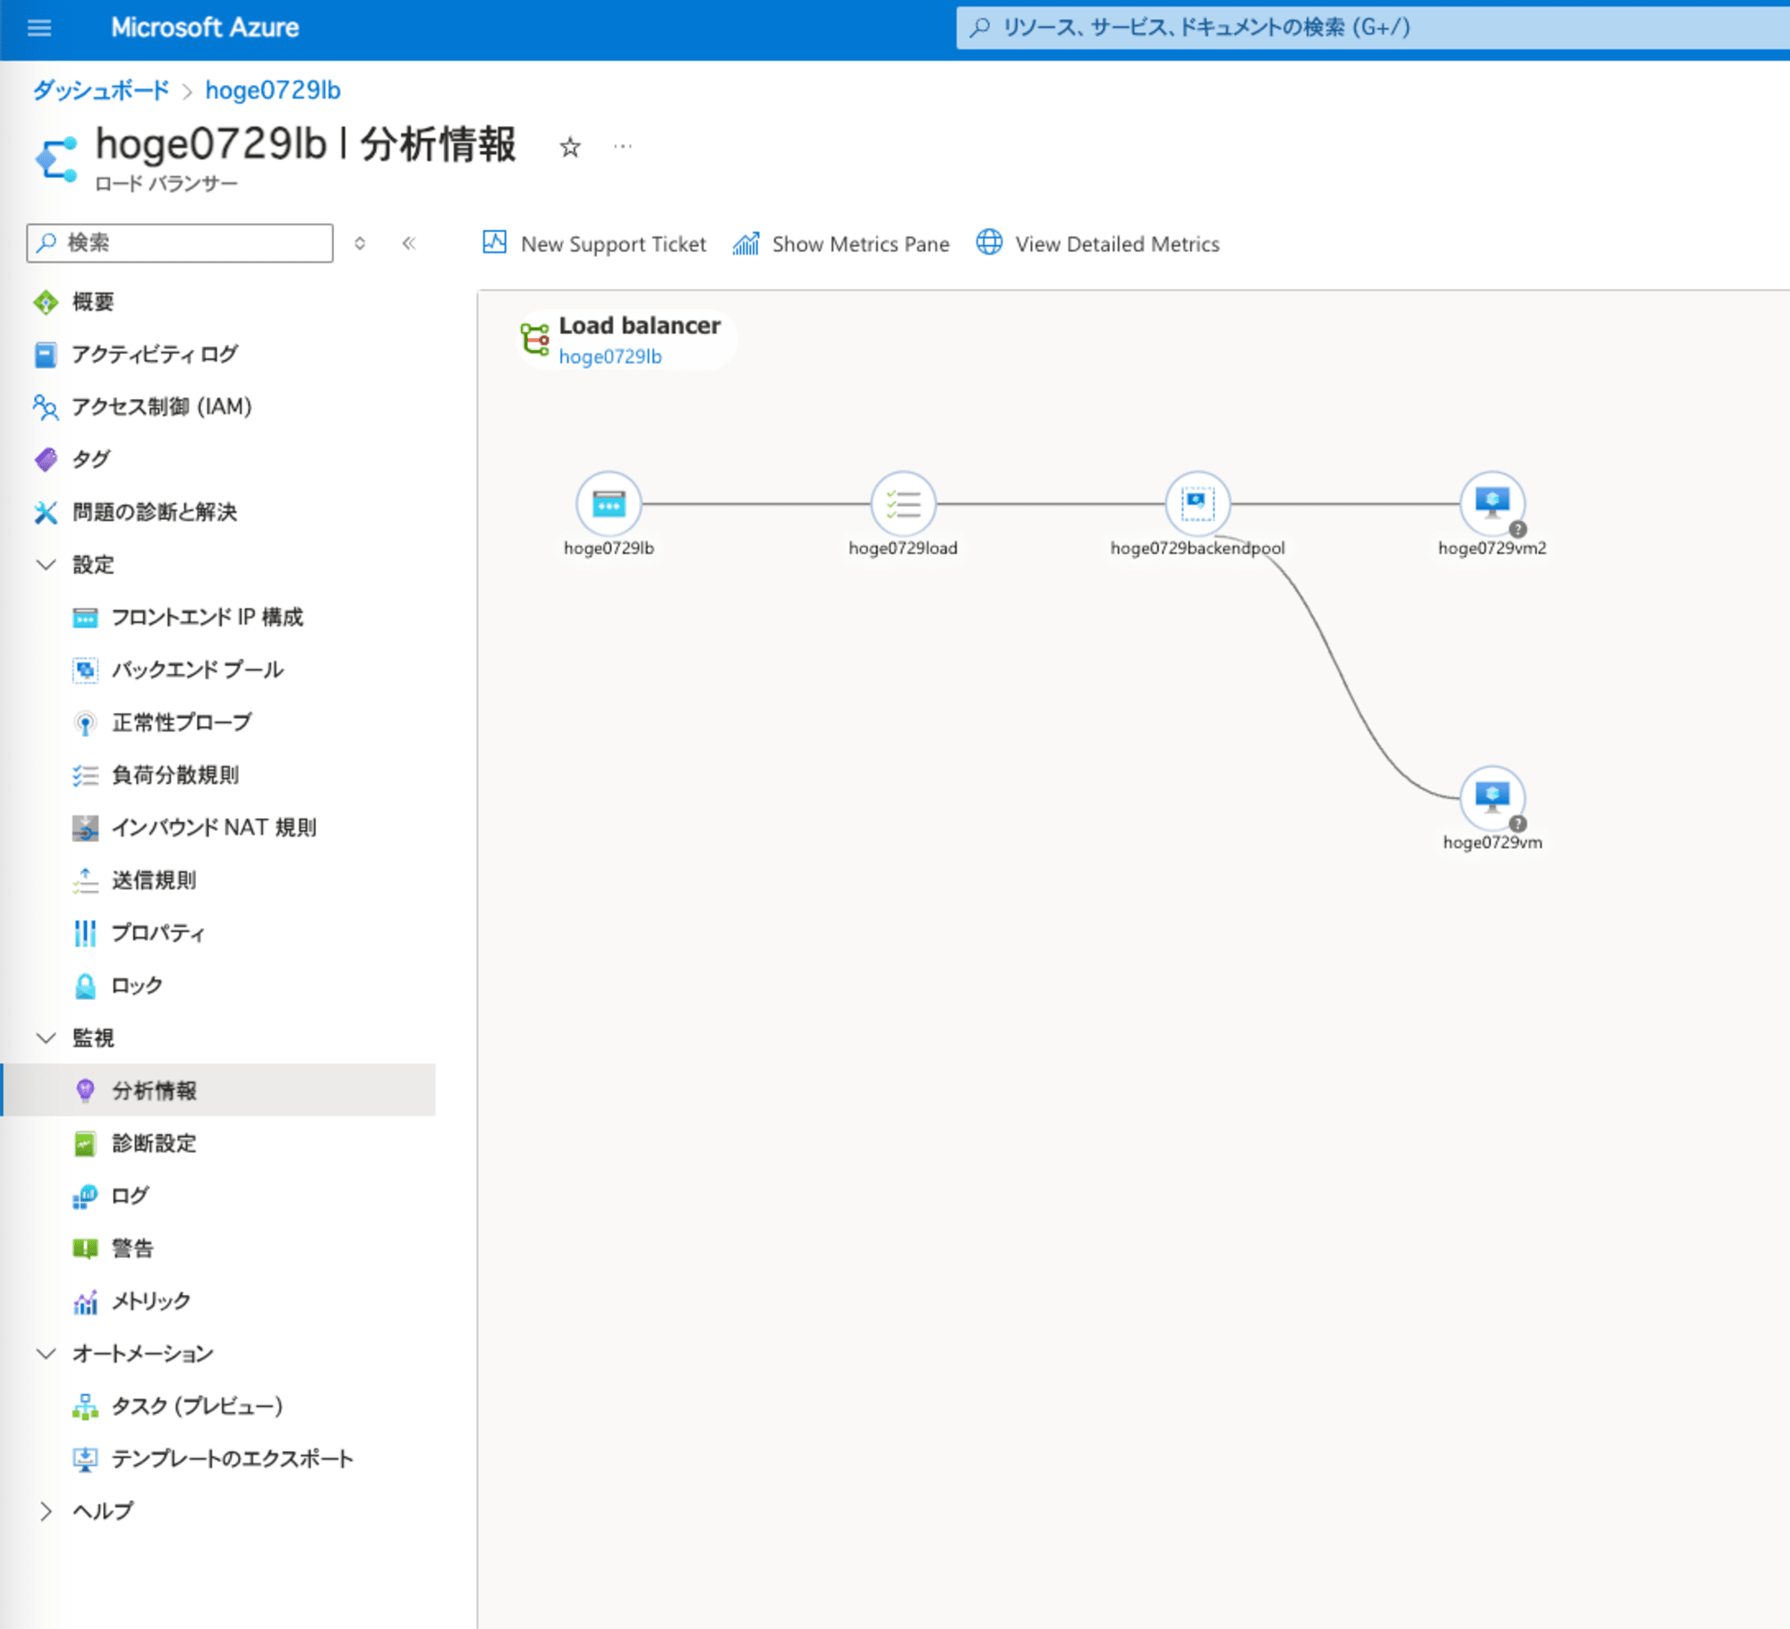Click the View Detailed Metrics globe icon
The width and height of the screenshot is (1790, 1629).
[989, 243]
